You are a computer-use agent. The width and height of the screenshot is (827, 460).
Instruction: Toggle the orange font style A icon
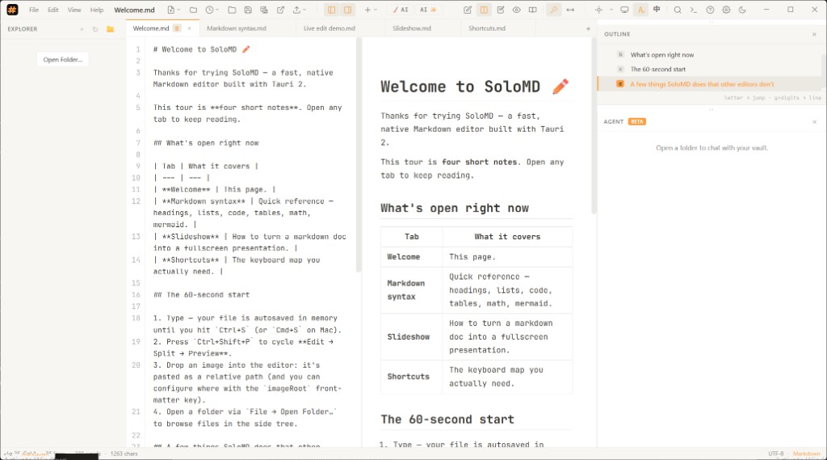(640, 10)
